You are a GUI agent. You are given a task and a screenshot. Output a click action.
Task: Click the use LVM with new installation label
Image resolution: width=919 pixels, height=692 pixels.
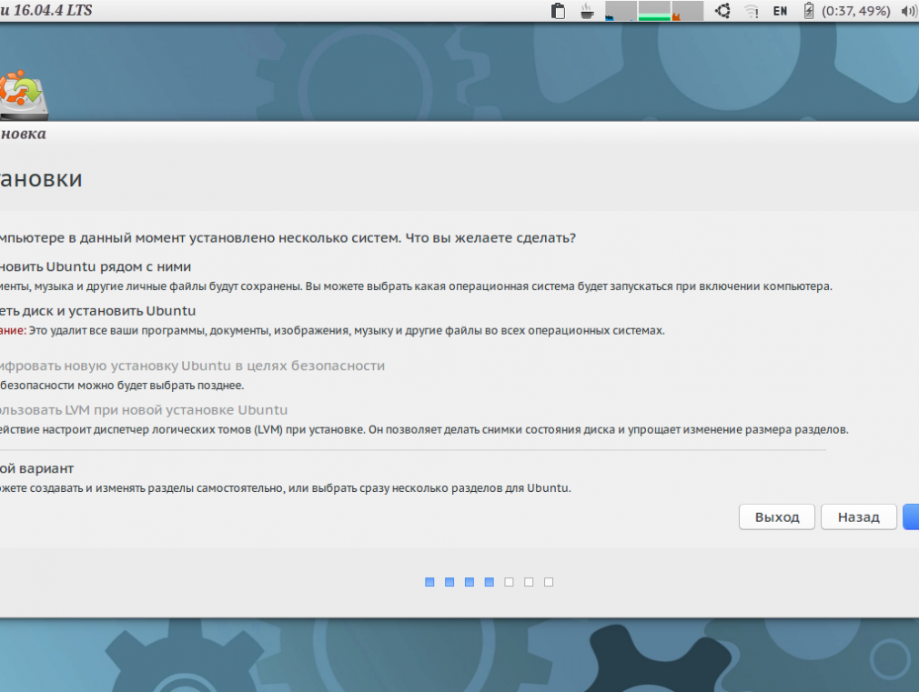point(144,410)
